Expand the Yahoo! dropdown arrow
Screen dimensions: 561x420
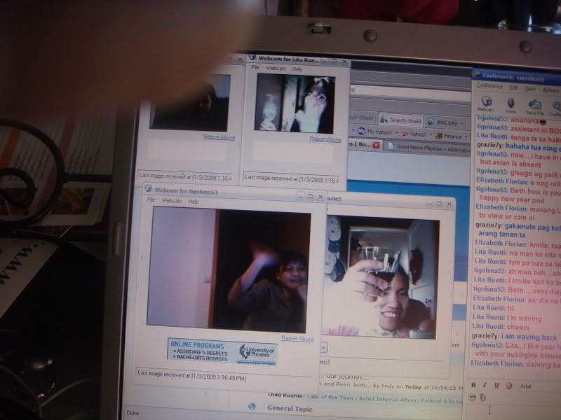point(431,135)
